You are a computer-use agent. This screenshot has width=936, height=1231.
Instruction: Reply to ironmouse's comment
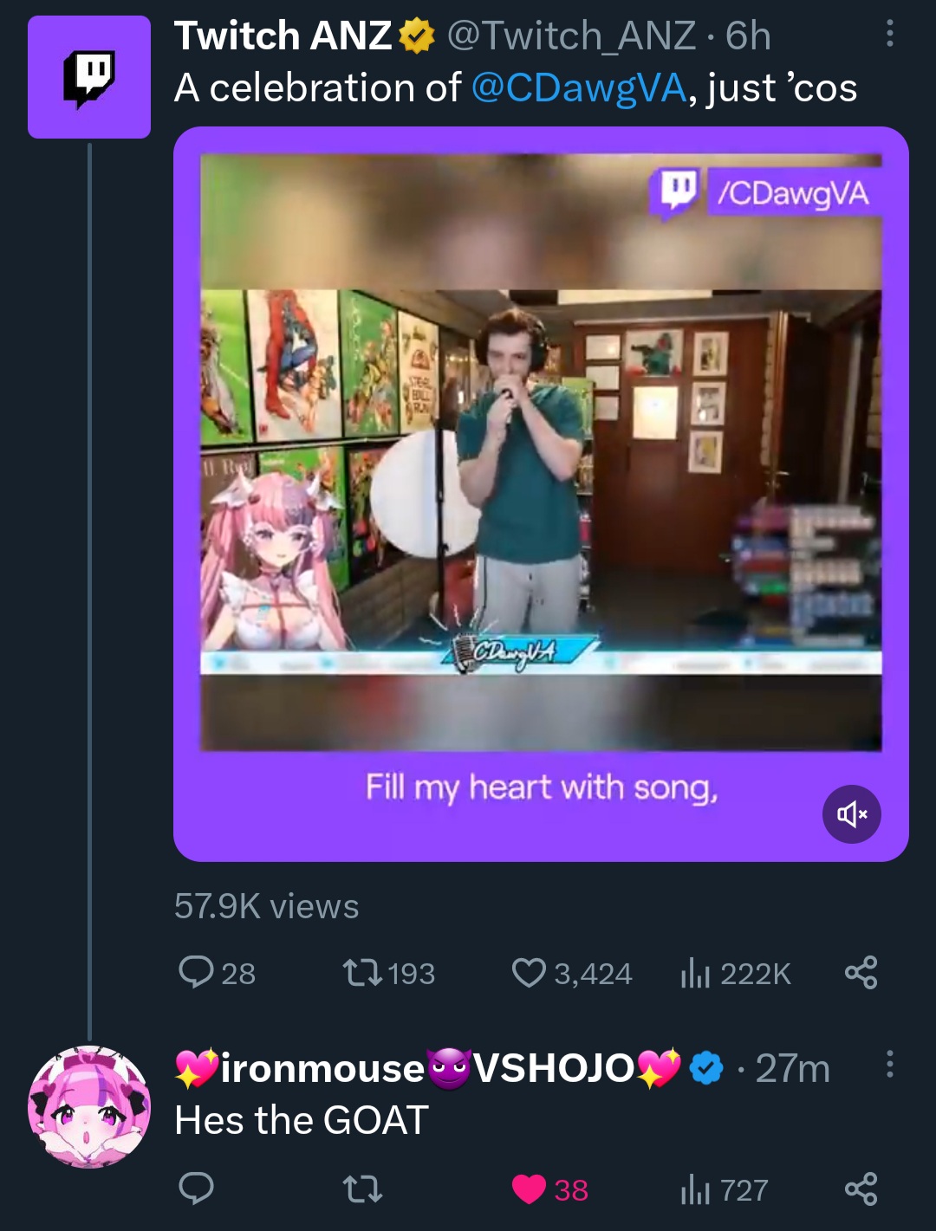[197, 1189]
